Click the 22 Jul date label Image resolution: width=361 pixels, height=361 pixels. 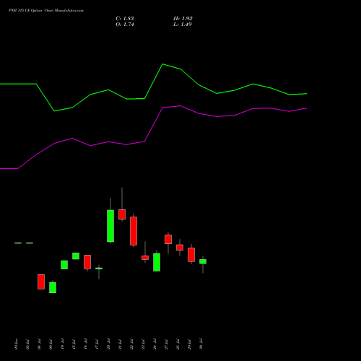tap(131, 344)
